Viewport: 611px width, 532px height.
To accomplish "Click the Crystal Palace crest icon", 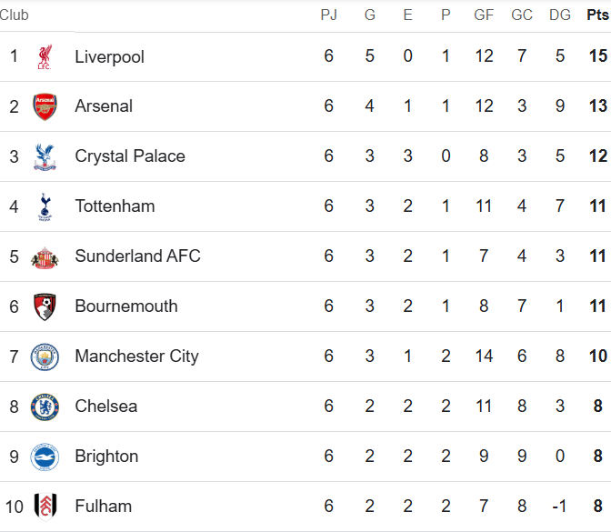I will tap(44, 156).
